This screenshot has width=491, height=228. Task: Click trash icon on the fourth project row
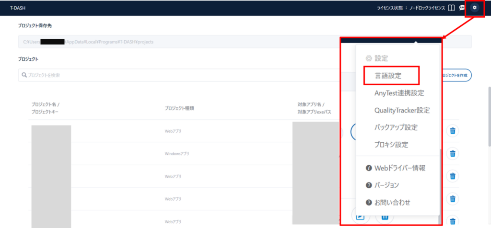tap(452, 199)
